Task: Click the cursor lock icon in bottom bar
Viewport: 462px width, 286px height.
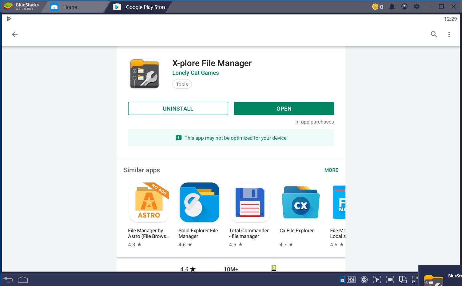Action: coord(377,280)
